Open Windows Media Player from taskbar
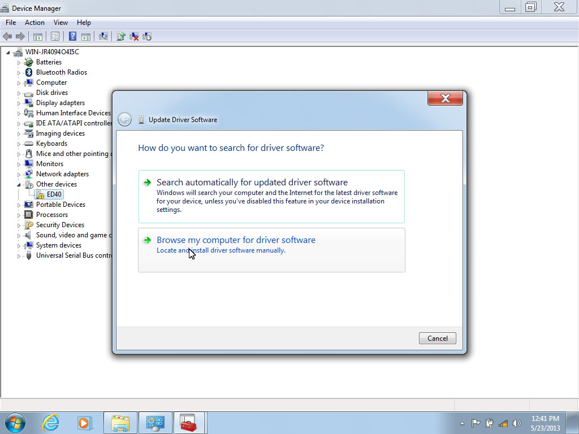This screenshot has height=434, width=579. pyautogui.click(x=84, y=422)
